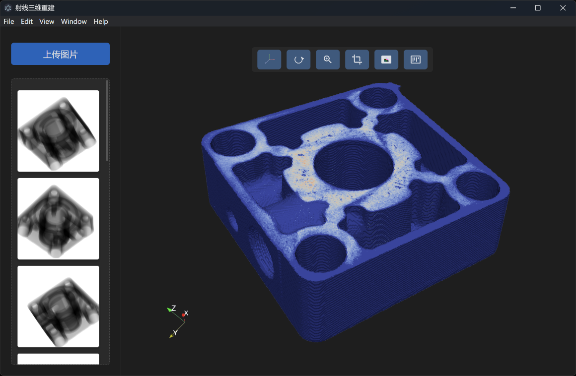Select the zoom-in magnifier tool
The image size is (576, 376).
coord(328,60)
